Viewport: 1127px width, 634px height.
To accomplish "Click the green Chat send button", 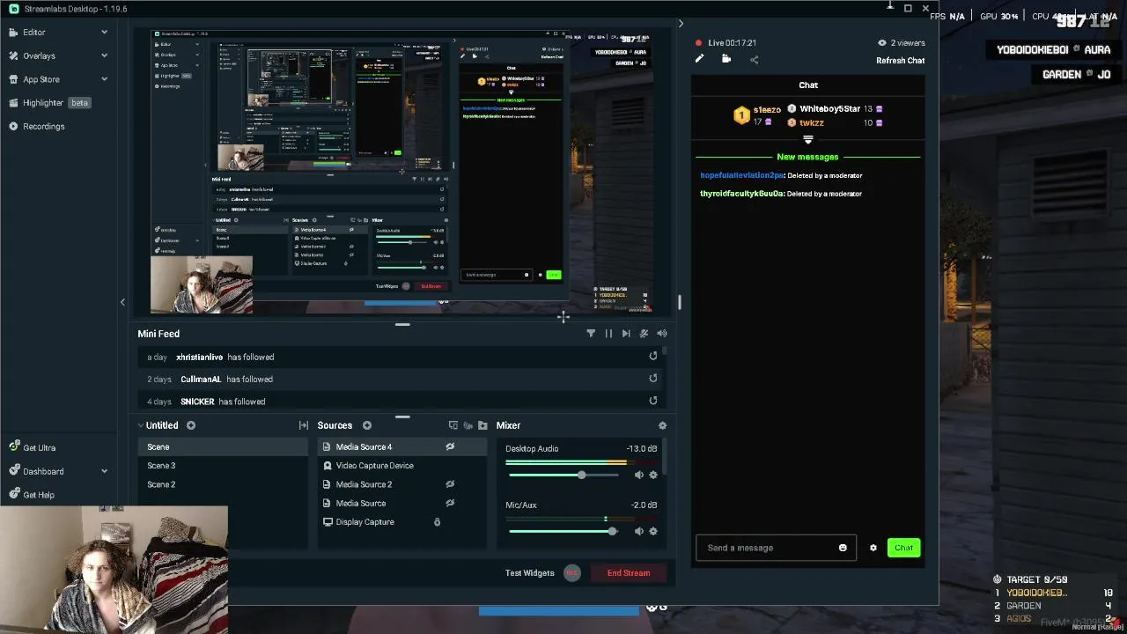I will coord(903,548).
